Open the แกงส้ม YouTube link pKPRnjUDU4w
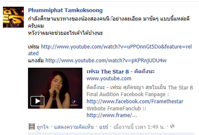 click(106, 61)
